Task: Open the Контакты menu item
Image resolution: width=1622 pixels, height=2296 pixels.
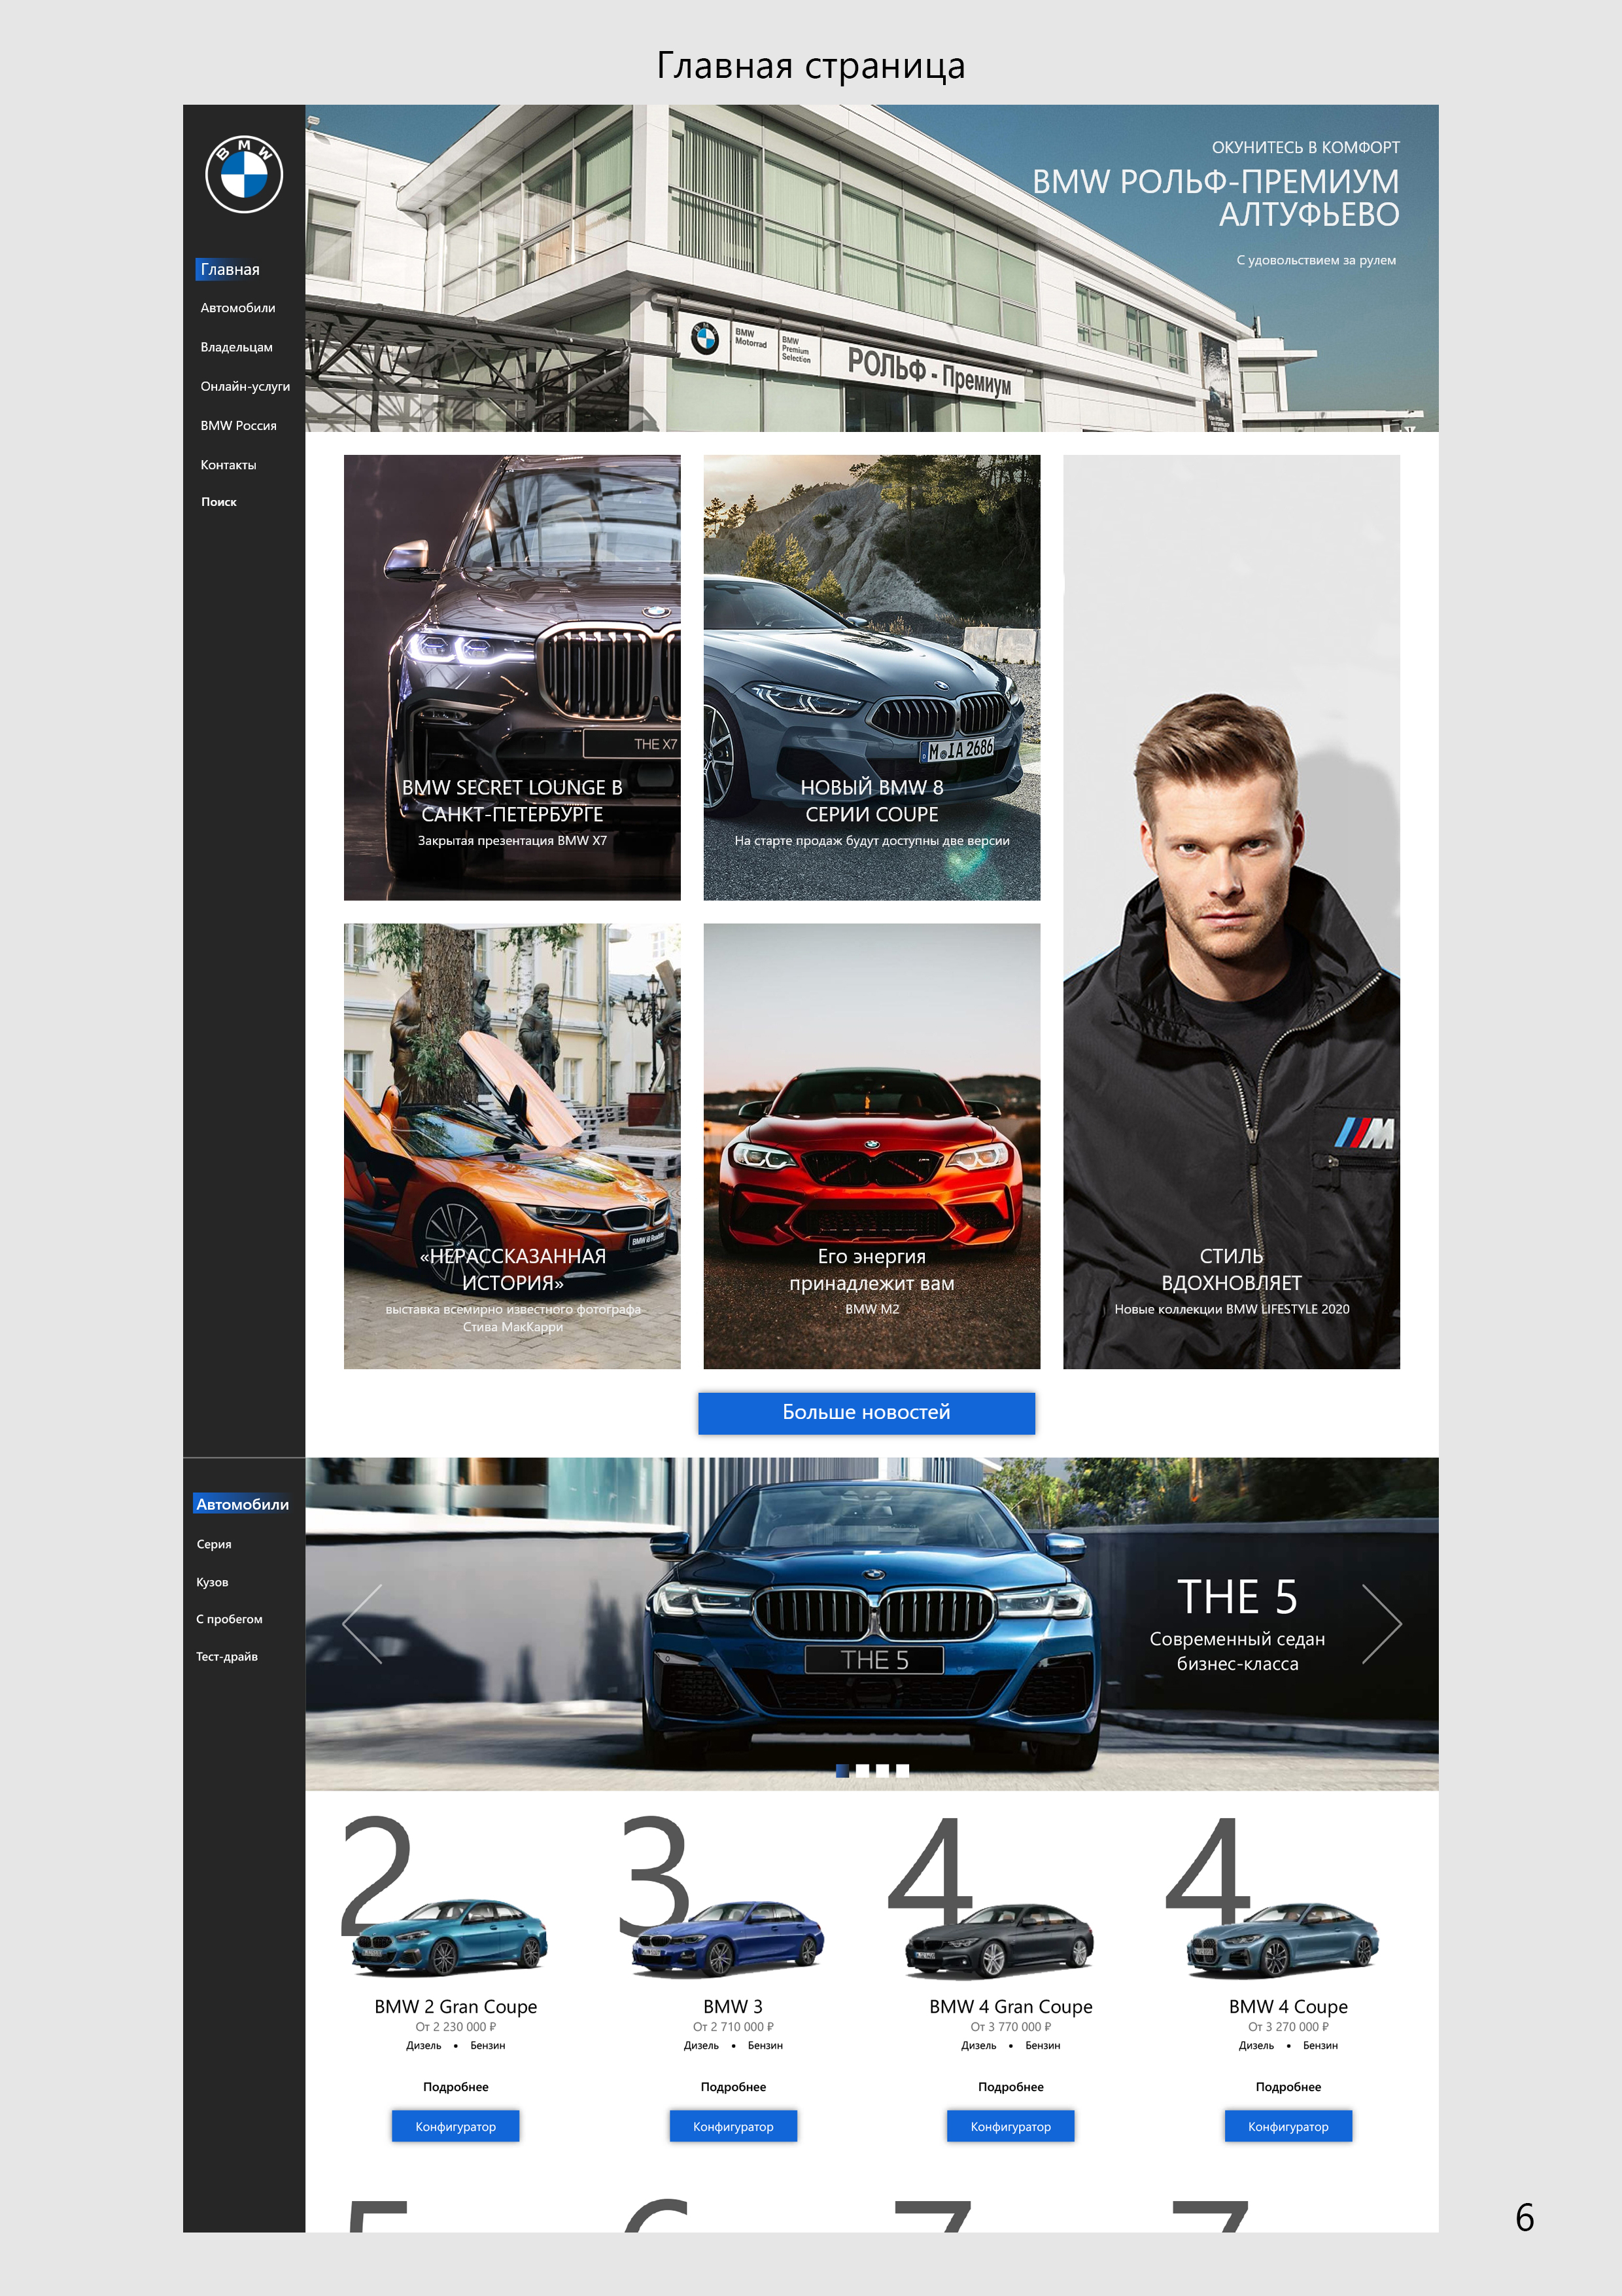Action: coord(229,465)
